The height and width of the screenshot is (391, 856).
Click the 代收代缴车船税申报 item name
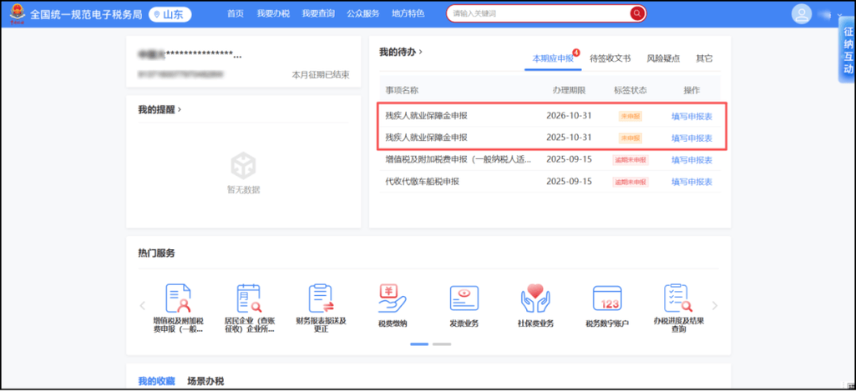pos(422,181)
